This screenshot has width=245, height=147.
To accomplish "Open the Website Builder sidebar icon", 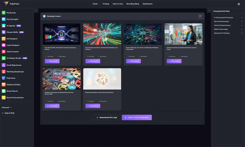I will tap(3, 85).
